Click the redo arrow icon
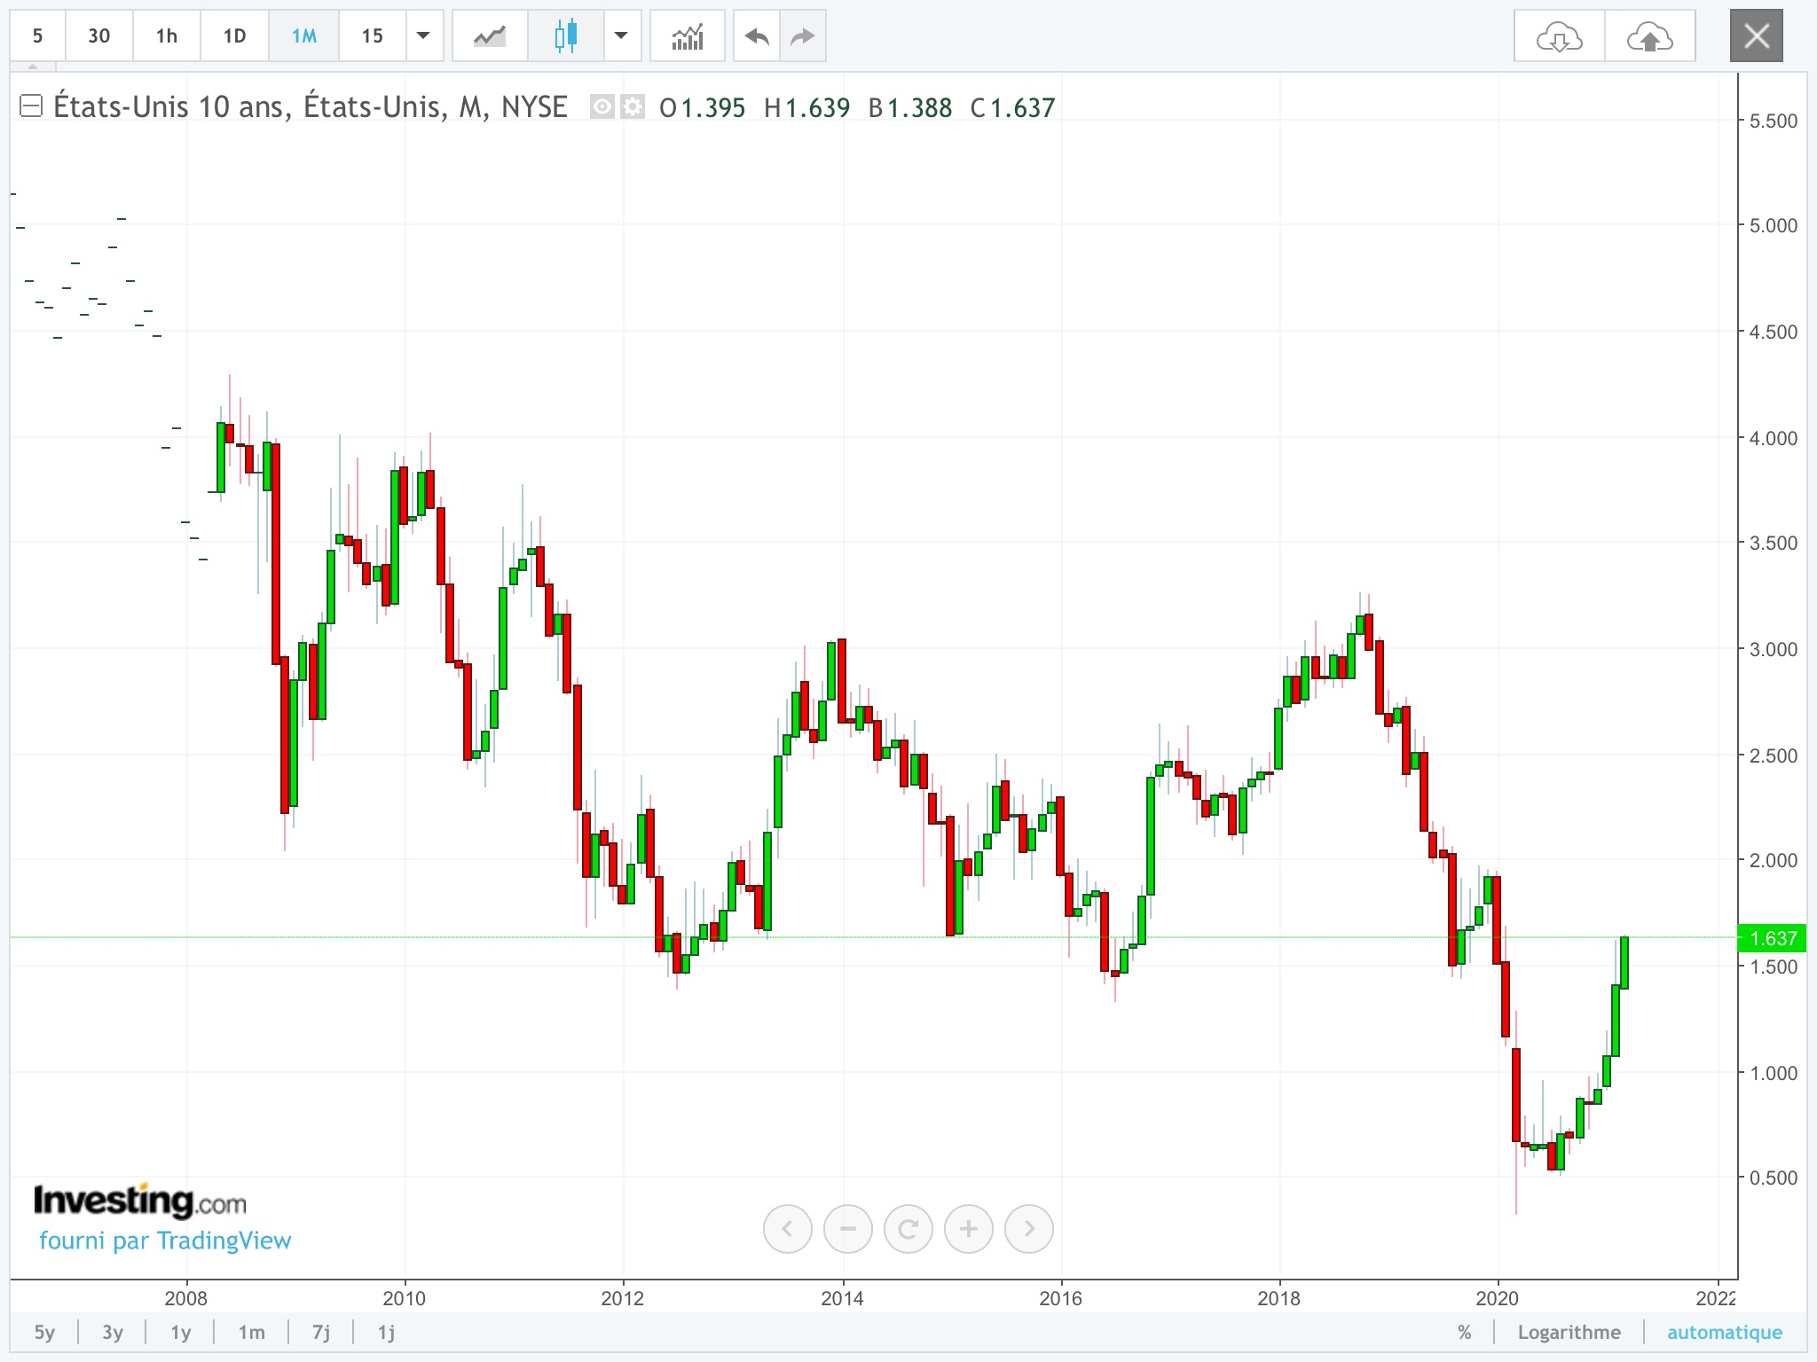The height and width of the screenshot is (1362, 1817). [x=802, y=36]
